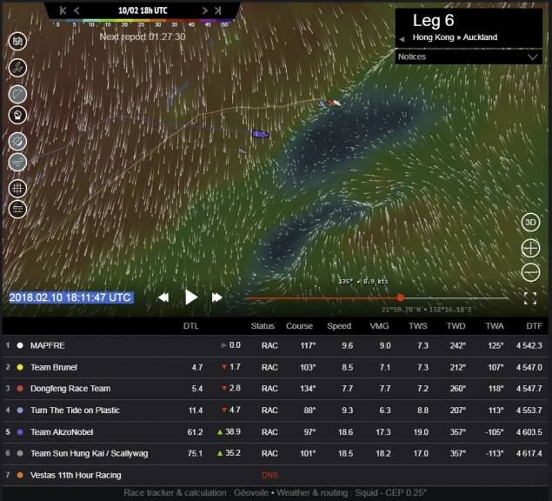Click Dongfeng's red color dot

pos(20,389)
